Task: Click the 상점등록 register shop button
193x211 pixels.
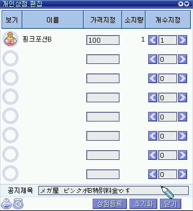Action: [110, 204]
